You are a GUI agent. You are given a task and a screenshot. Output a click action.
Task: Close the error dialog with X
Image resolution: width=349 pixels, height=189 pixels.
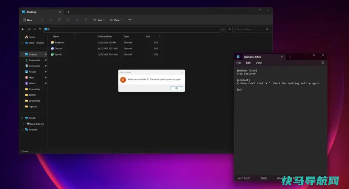pos(182,72)
